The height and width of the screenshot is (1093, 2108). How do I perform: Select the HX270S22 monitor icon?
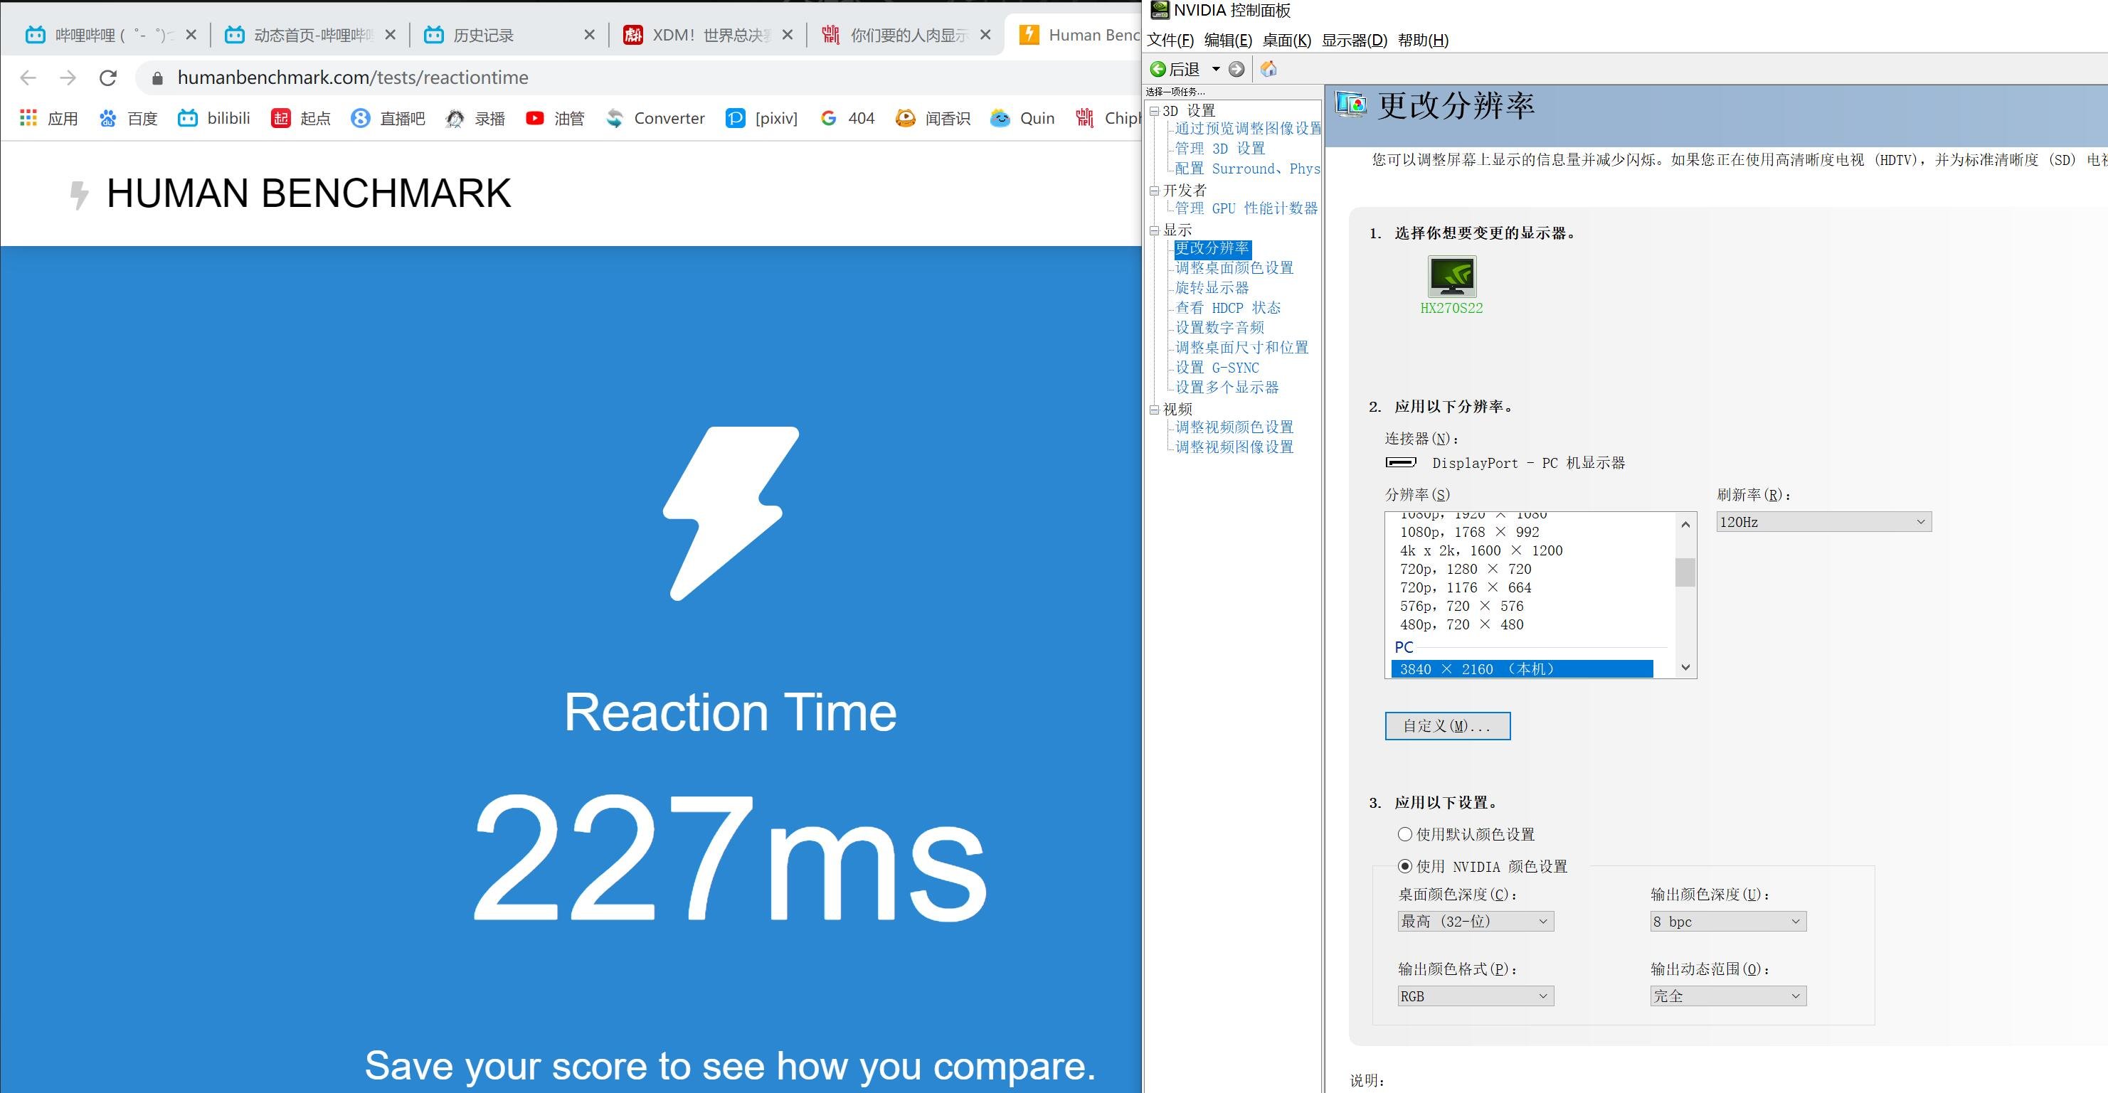[x=1452, y=277]
